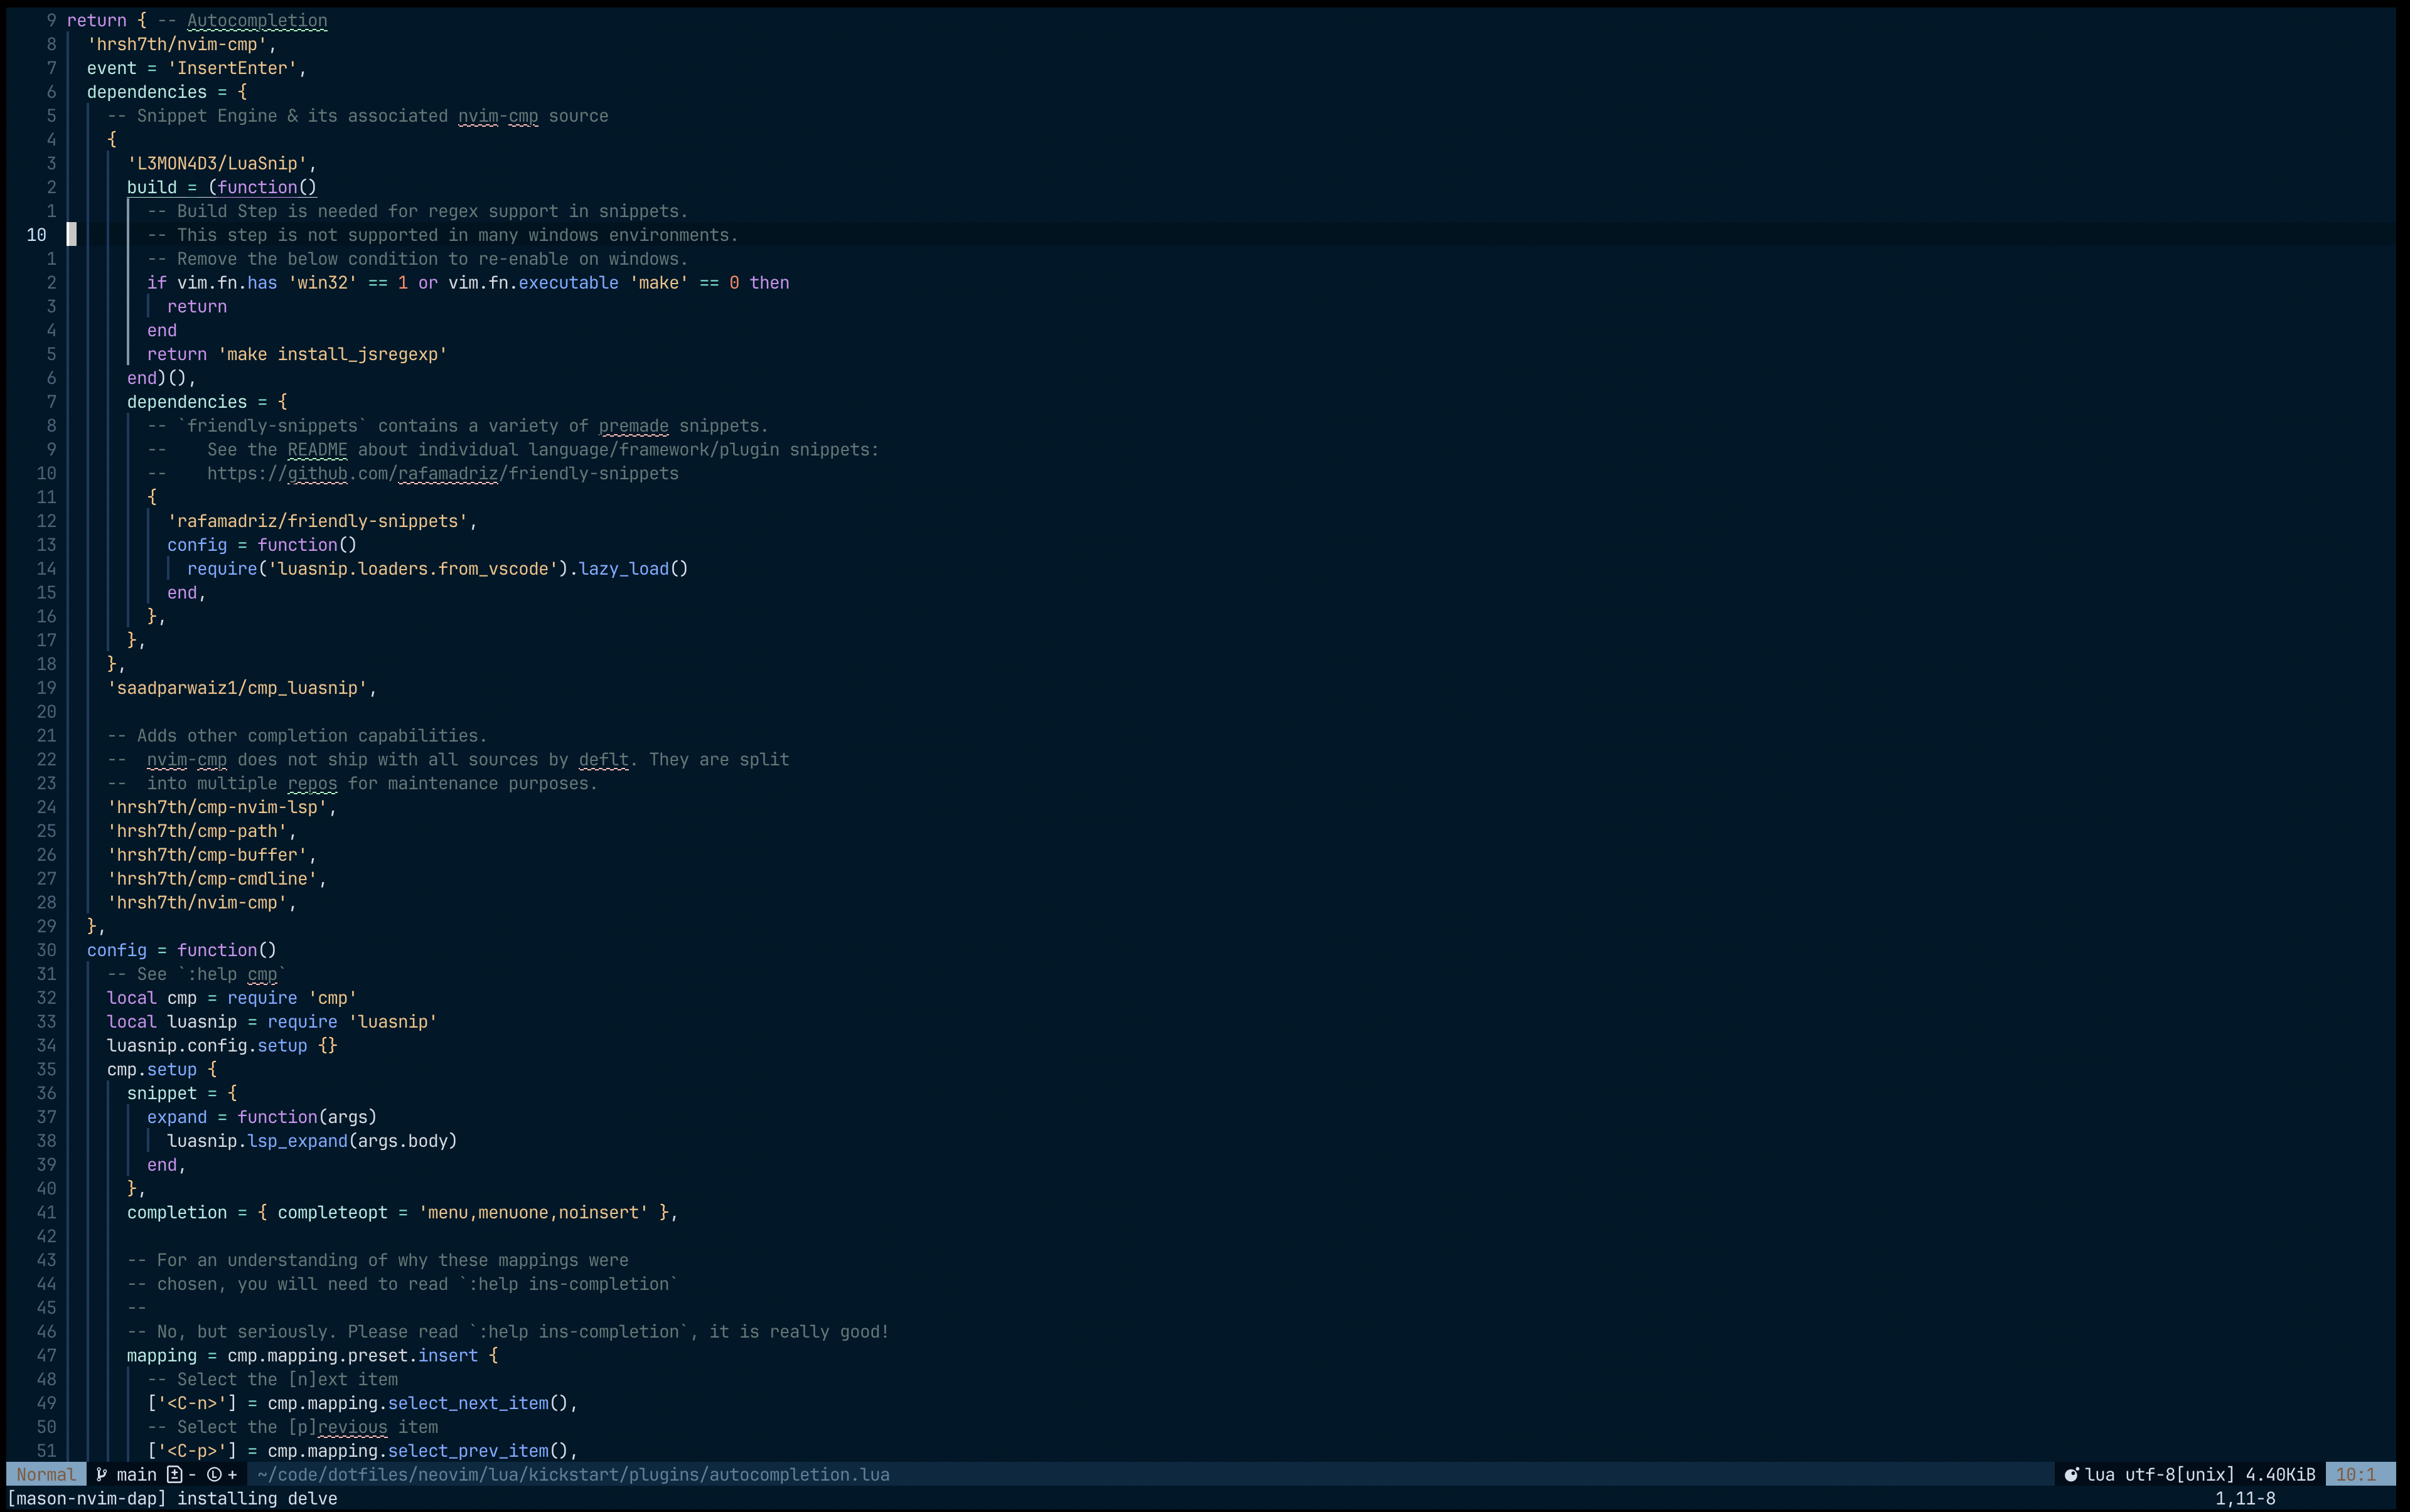Click the 'make install_jsregexp' string
This screenshot has height=1512, width=2410.
332,354
